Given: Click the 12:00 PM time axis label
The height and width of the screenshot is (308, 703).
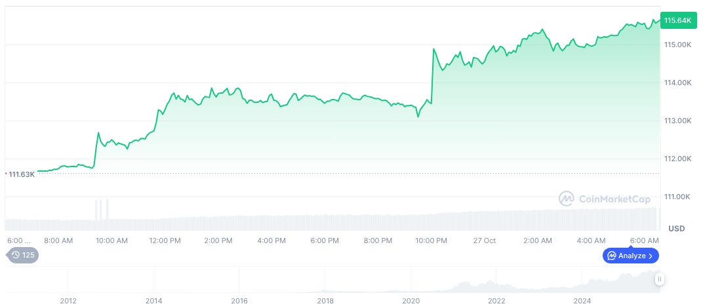Looking at the screenshot, I should pyautogui.click(x=165, y=241).
